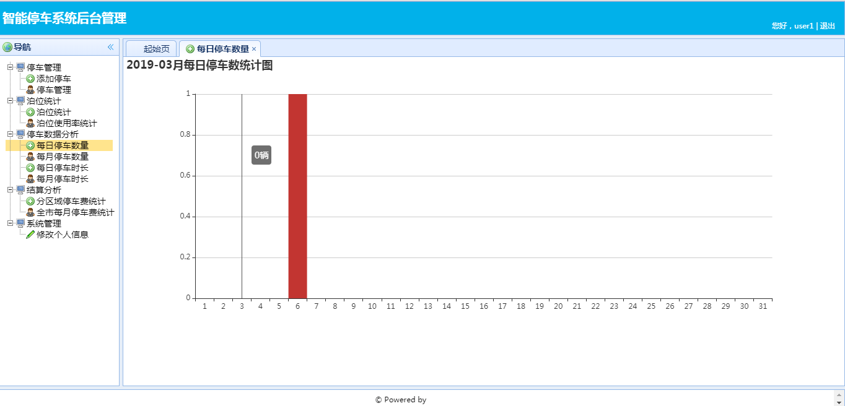
Task: Open 每月停车时长 page
Action: (63, 179)
